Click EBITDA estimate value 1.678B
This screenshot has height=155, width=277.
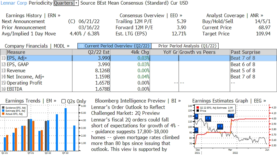coord(103,89)
